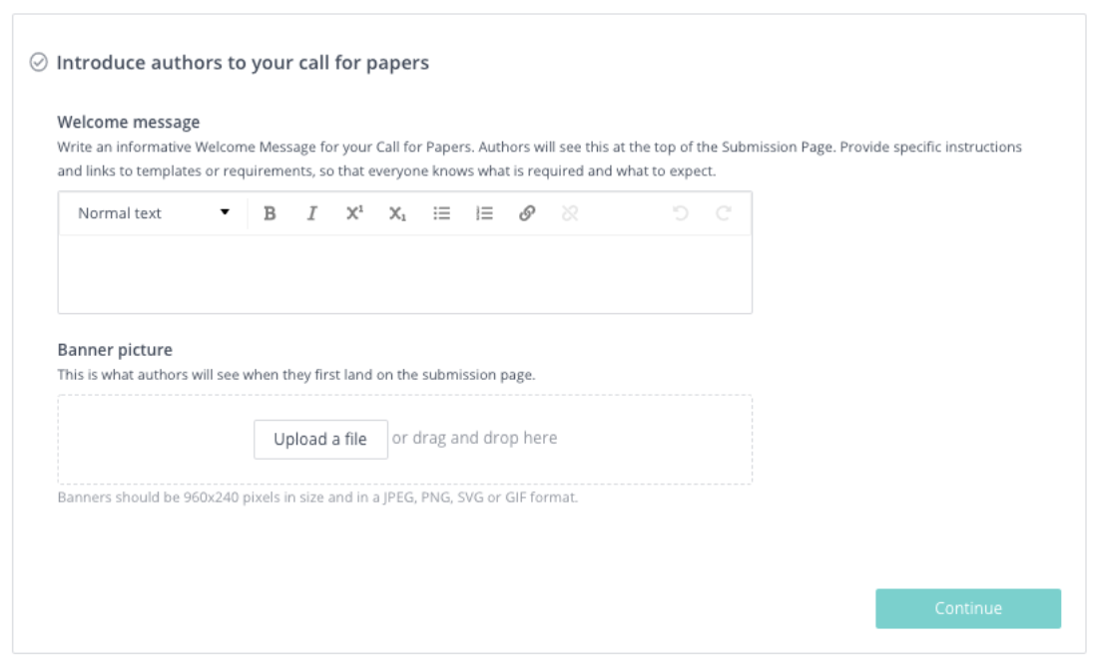Click the undo arrow in the editor
The image size is (1098, 668).
click(x=681, y=212)
